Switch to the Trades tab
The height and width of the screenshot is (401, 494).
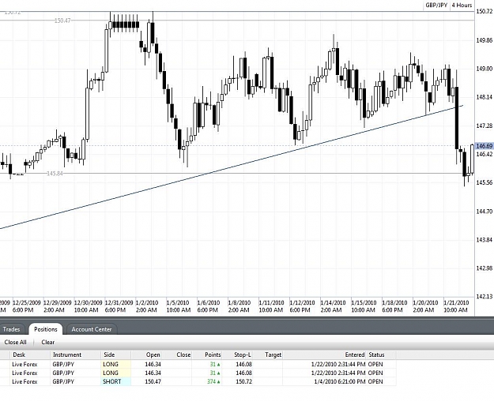11,329
